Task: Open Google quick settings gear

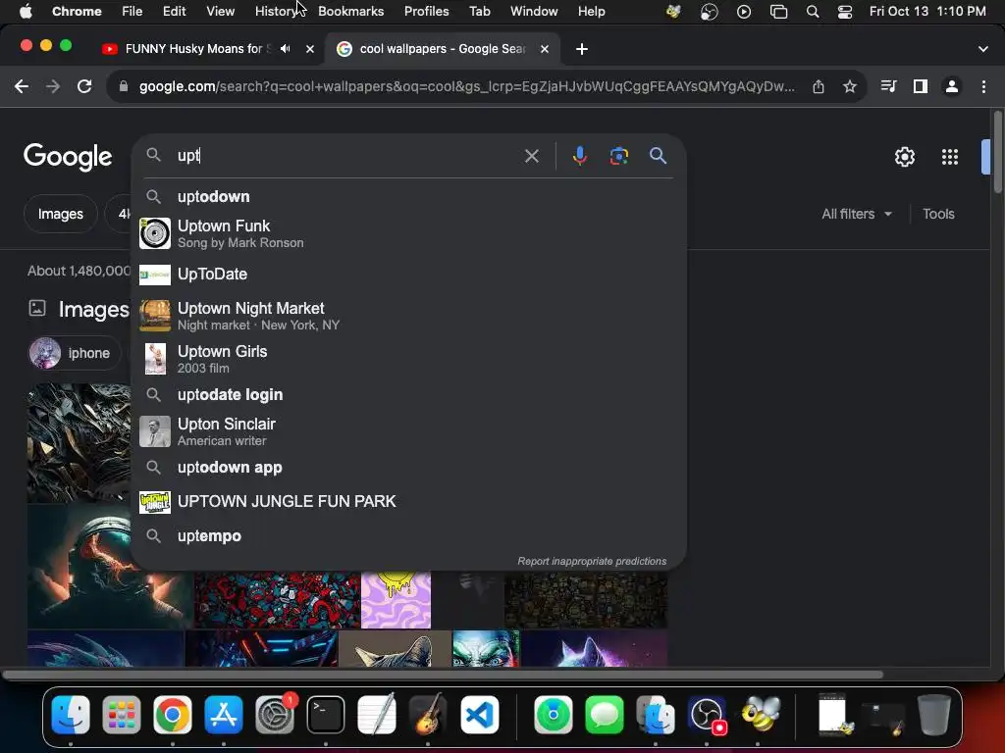Action: point(904,157)
